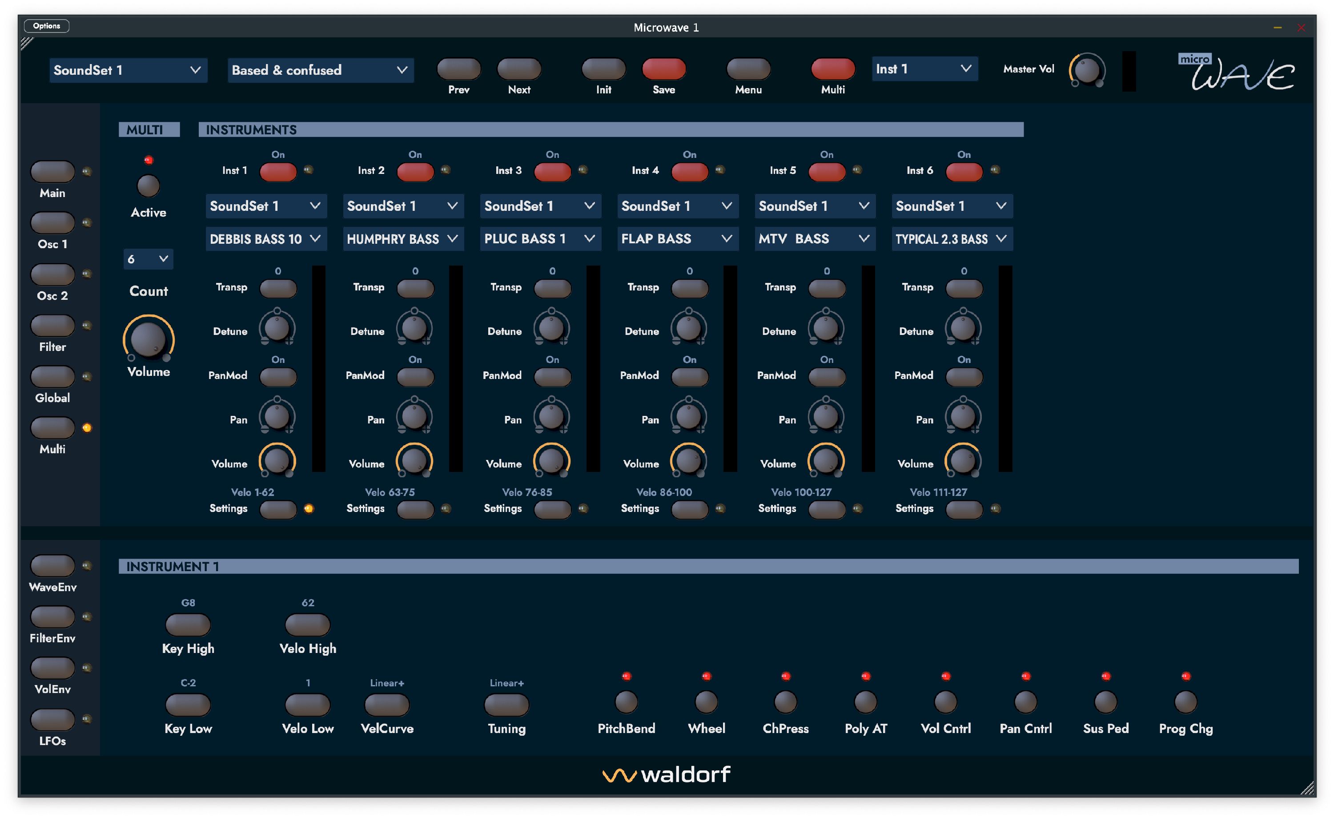The width and height of the screenshot is (1334, 818).
Task: Adjust the Multi Volume knob
Action: click(149, 338)
